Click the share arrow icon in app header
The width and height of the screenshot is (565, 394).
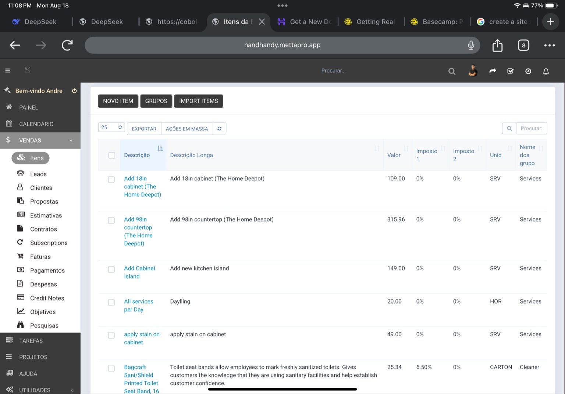[493, 71]
